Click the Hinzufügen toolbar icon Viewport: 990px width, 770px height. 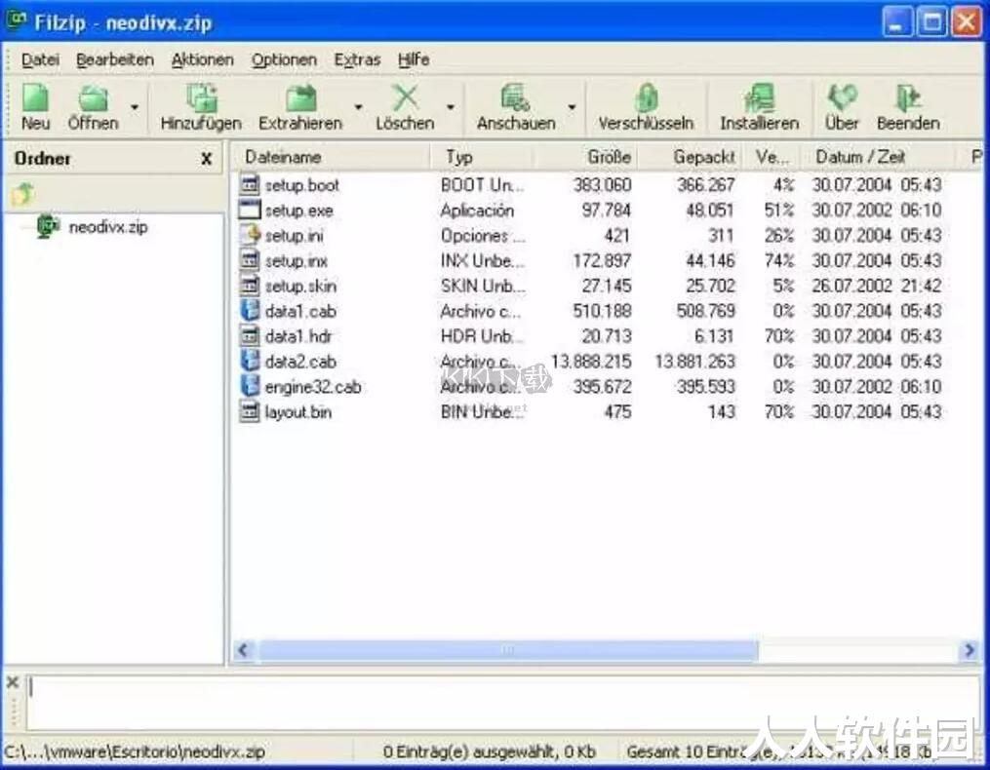201,98
